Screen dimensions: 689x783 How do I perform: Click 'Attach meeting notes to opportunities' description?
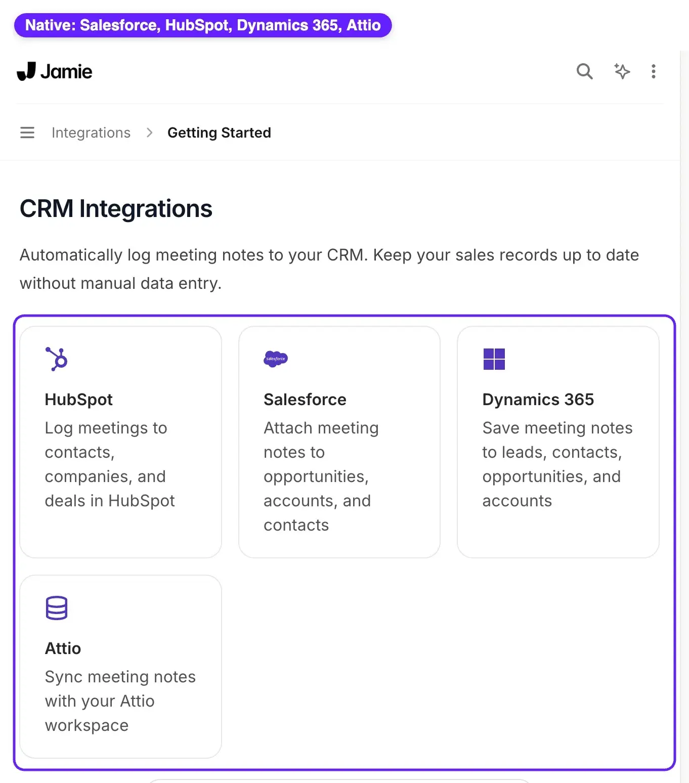[321, 476]
